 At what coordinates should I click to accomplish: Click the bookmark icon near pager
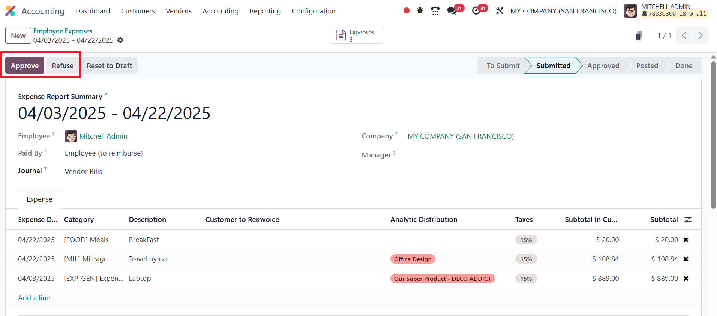638,36
